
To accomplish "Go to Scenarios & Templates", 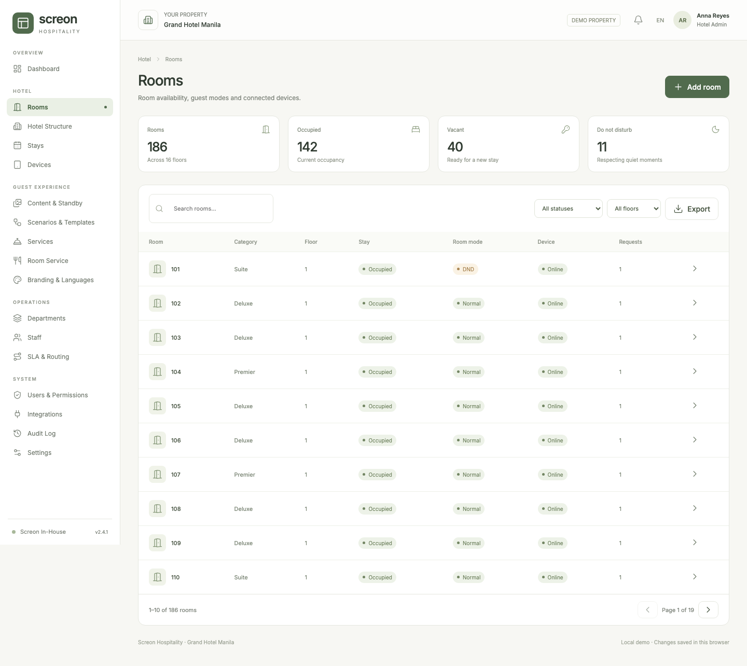I will tap(60, 223).
